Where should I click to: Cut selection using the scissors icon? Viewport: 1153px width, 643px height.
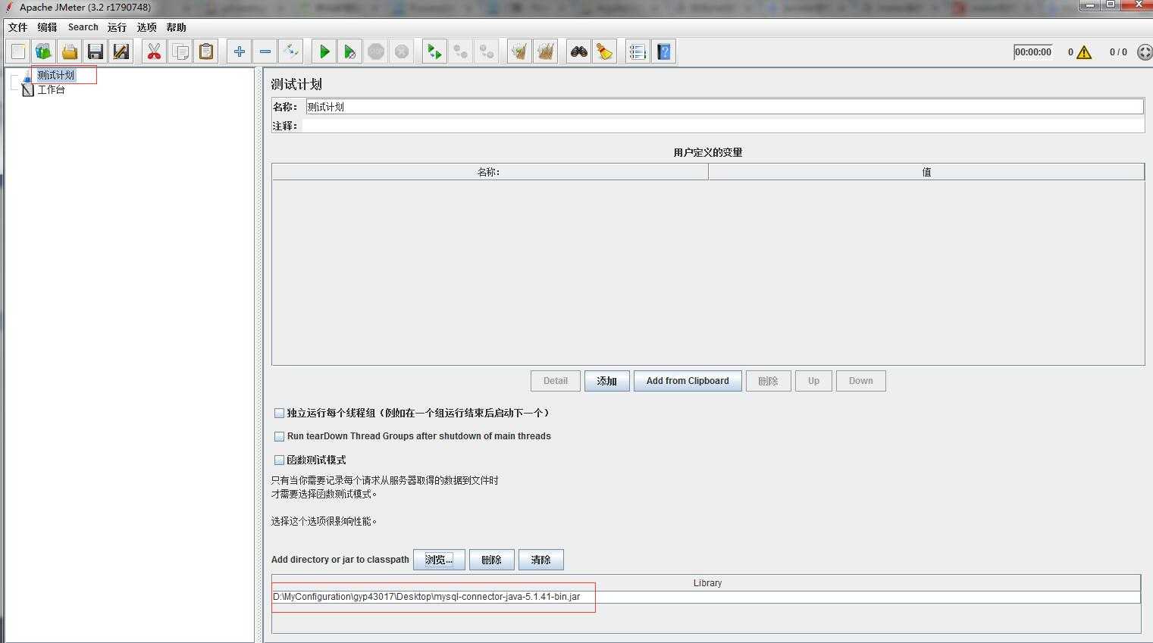click(x=155, y=52)
